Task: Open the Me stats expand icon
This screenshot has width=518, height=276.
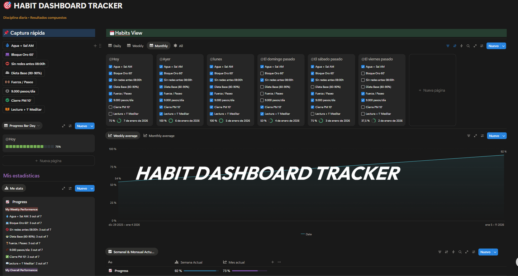Action: click(x=63, y=188)
